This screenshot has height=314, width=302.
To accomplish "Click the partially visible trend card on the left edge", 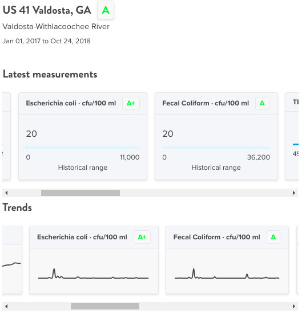I will [12, 260].
